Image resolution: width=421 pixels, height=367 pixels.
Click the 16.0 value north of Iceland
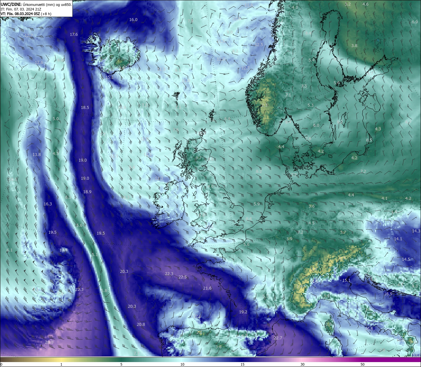pos(133,20)
